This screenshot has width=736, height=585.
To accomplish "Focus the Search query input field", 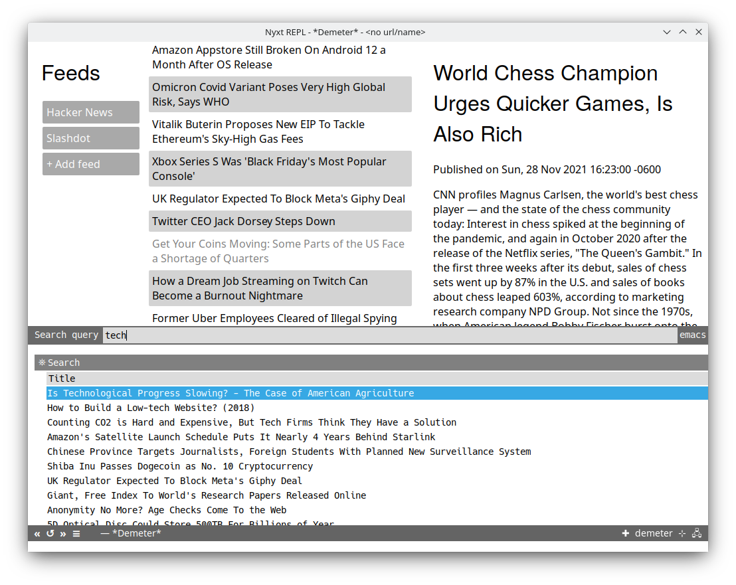I will coord(390,335).
